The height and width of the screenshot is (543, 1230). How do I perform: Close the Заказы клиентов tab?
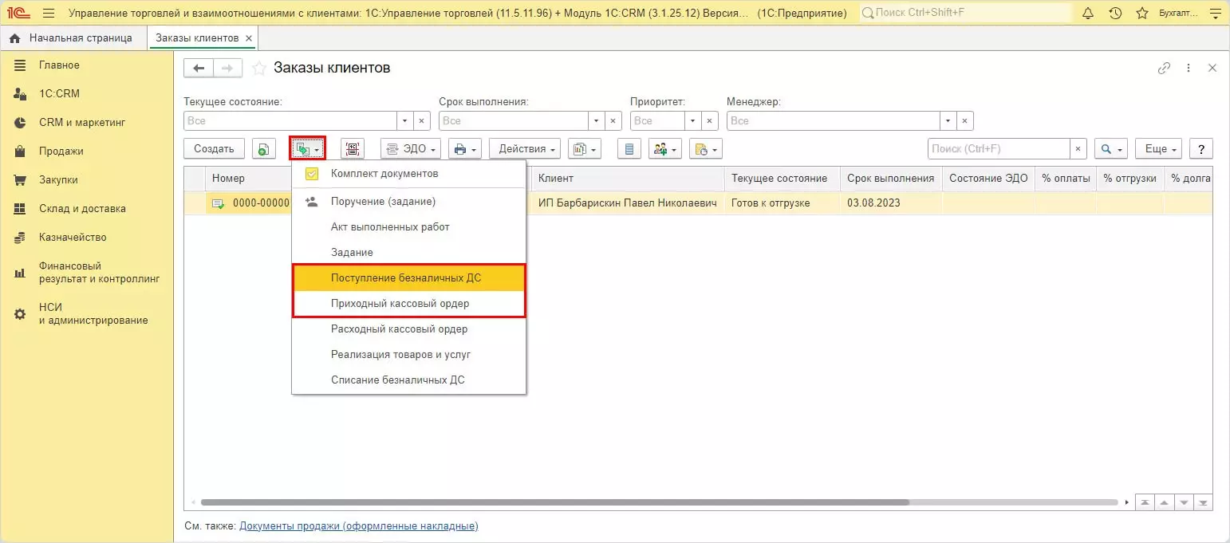pos(249,38)
